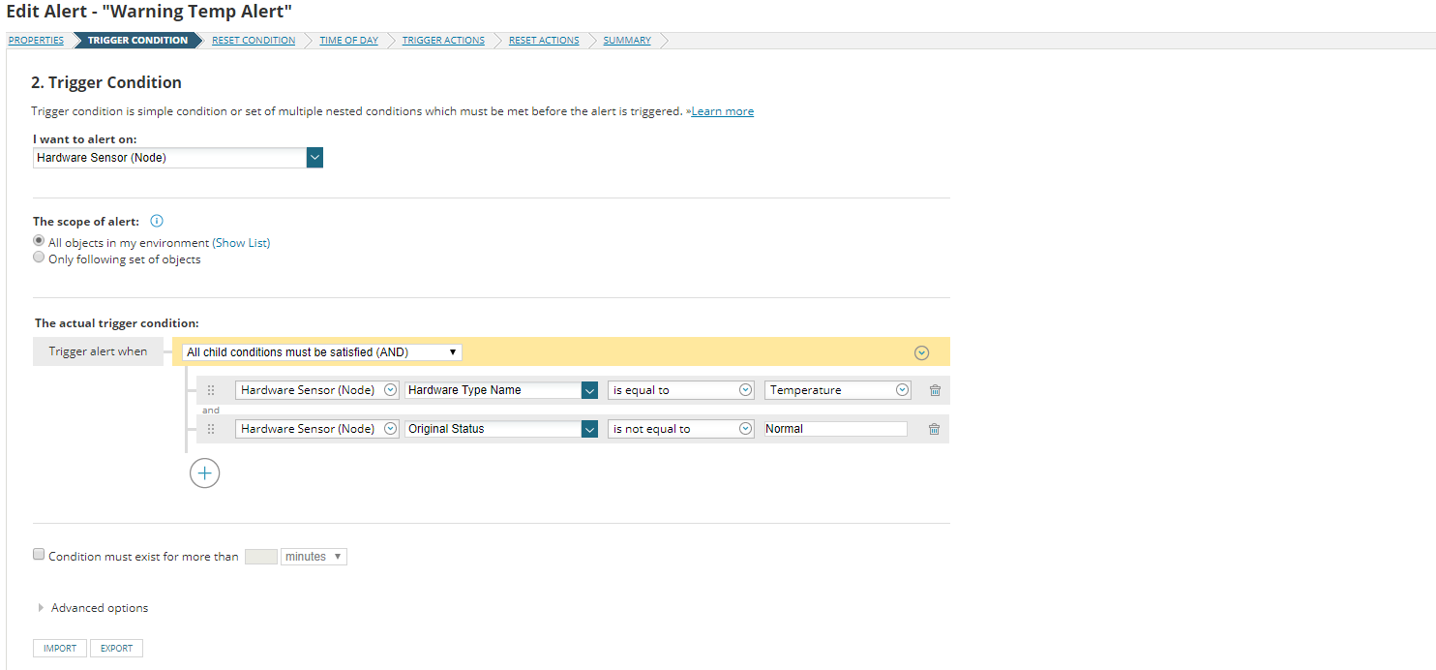The image size is (1436, 670).
Task: Open the Trigger Actions step tab
Action: [x=443, y=41]
